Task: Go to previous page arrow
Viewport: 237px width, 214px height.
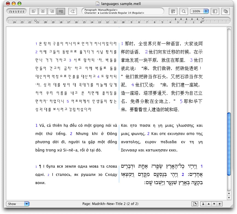Action: coord(209,204)
